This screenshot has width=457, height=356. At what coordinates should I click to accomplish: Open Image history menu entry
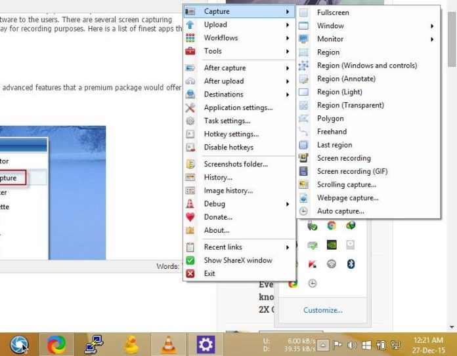tap(240, 191)
